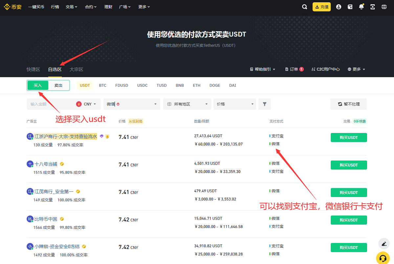Switch to the 大宗区 tab
The image size is (394, 264).
point(76,69)
